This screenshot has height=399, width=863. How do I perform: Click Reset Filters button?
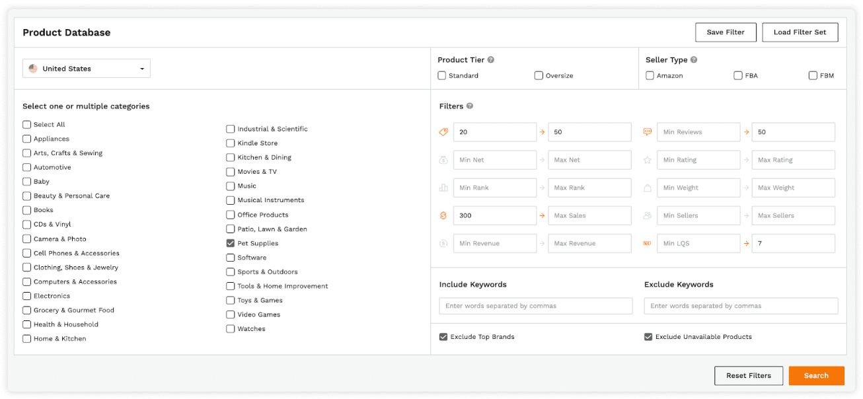pyautogui.click(x=749, y=376)
